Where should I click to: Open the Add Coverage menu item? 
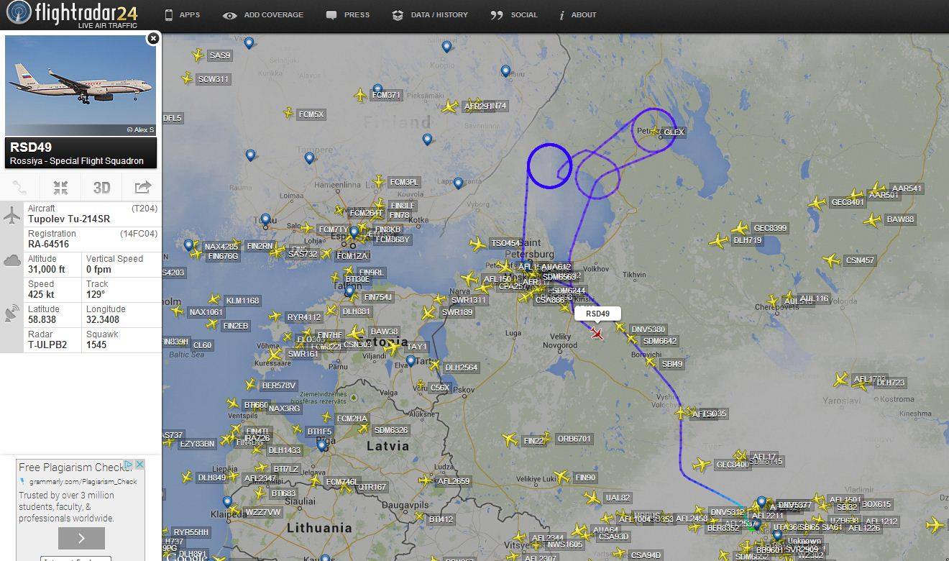[263, 15]
